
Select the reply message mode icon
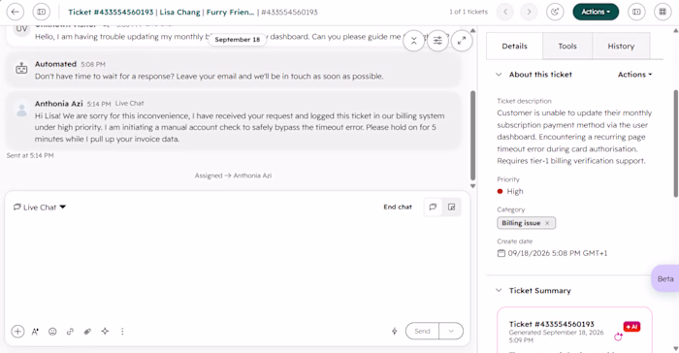tap(433, 207)
